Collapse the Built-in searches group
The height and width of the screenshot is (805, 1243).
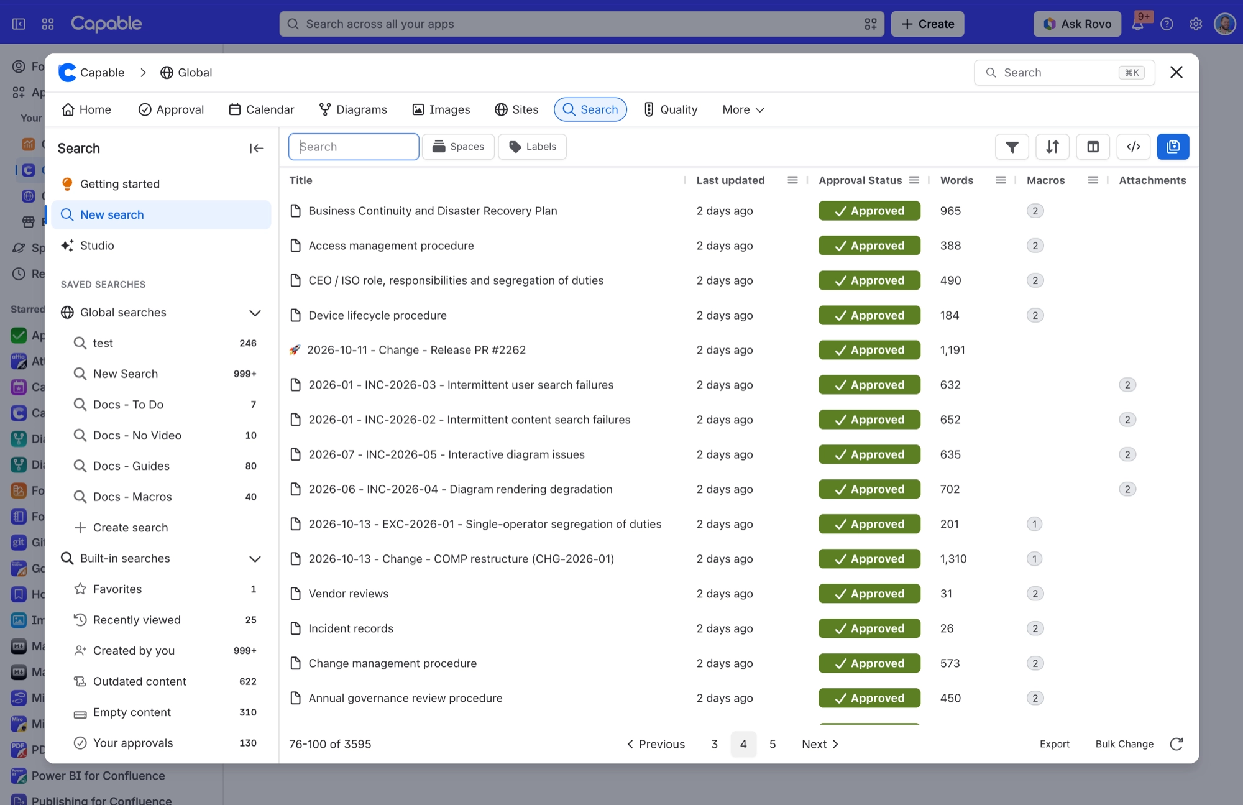coord(255,559)
